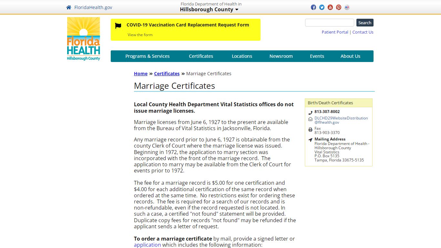Open the Newsroom menu item
Viewport: 441px width, 248px height.
pos(281,56)
